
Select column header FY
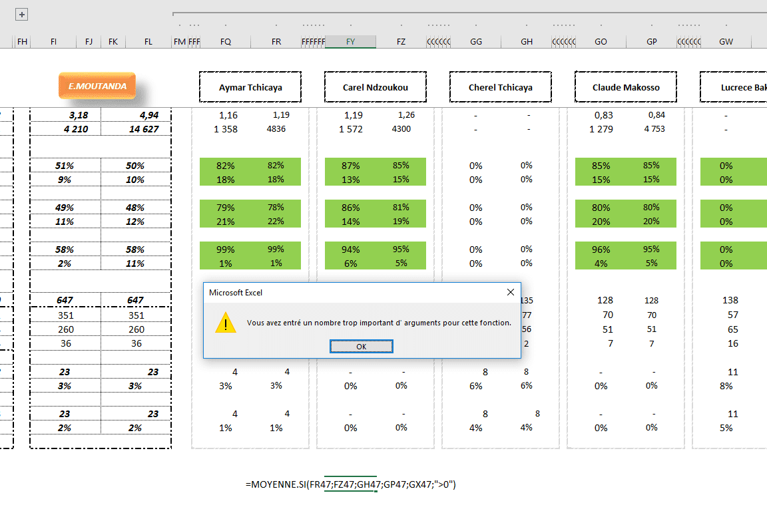click(351, 42)
